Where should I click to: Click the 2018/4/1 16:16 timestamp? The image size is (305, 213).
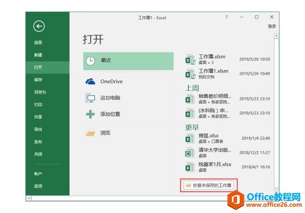256,167
